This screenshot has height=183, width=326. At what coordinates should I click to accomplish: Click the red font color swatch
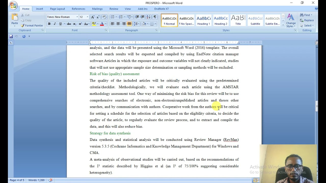point(102,24)
